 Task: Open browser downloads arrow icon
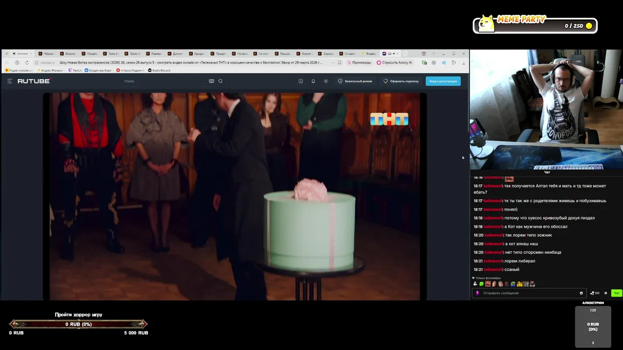463,63
